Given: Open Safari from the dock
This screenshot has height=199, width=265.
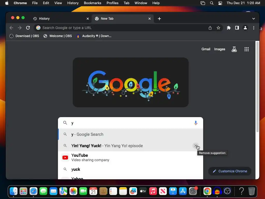Looking at the screenshot, I should coord(33,191).
